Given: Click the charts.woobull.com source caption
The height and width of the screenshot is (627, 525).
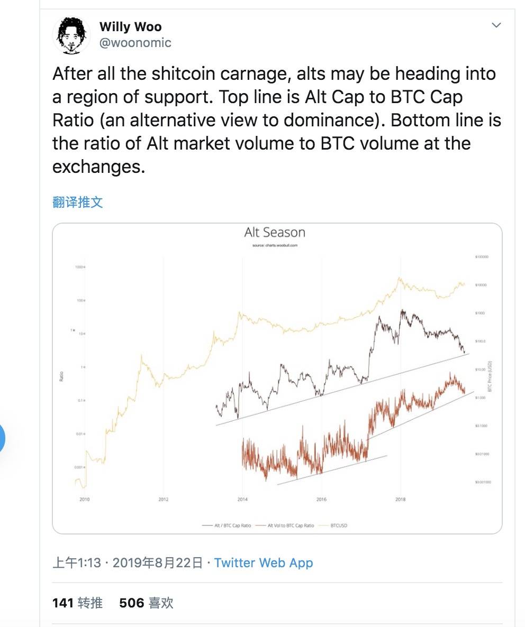Looking at the screenshot, I should (275, 245).
